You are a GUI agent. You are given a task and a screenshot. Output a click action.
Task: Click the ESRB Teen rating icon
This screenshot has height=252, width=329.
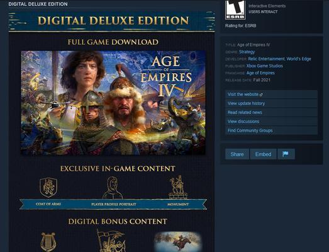click(235, 9)
